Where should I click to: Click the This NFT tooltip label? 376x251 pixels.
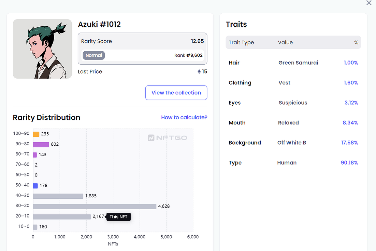click(x=118, y=216)
